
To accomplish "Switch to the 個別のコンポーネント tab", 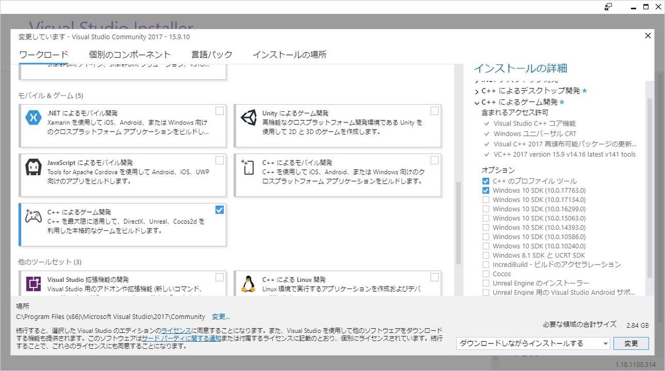I will tap(130, 54).
